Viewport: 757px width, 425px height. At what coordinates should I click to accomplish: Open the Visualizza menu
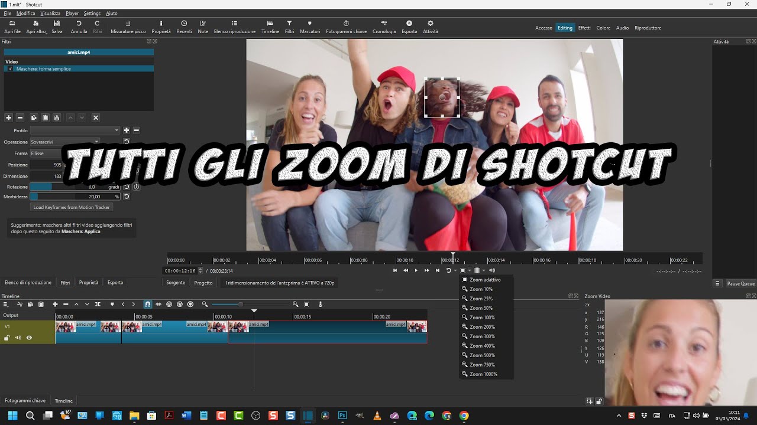50,13
